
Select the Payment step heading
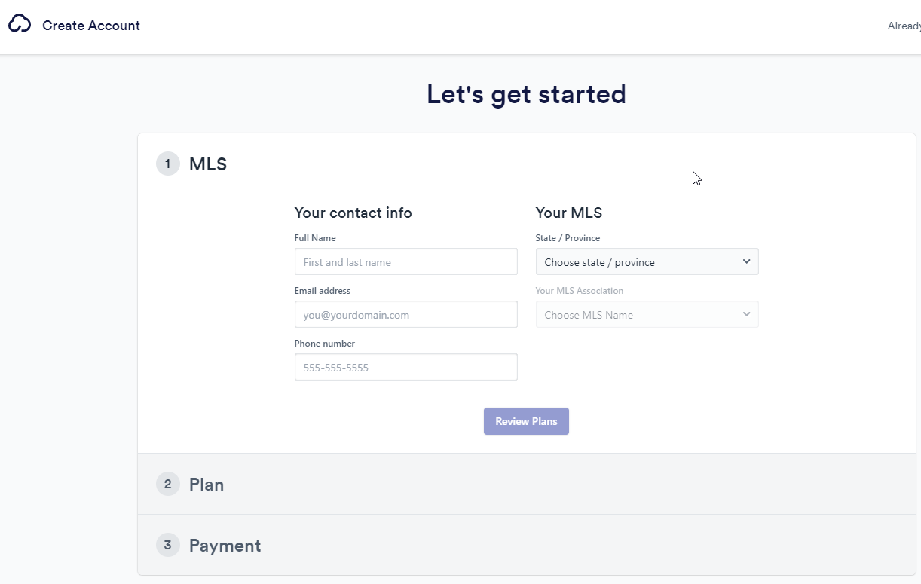click(x=225, y=545)
